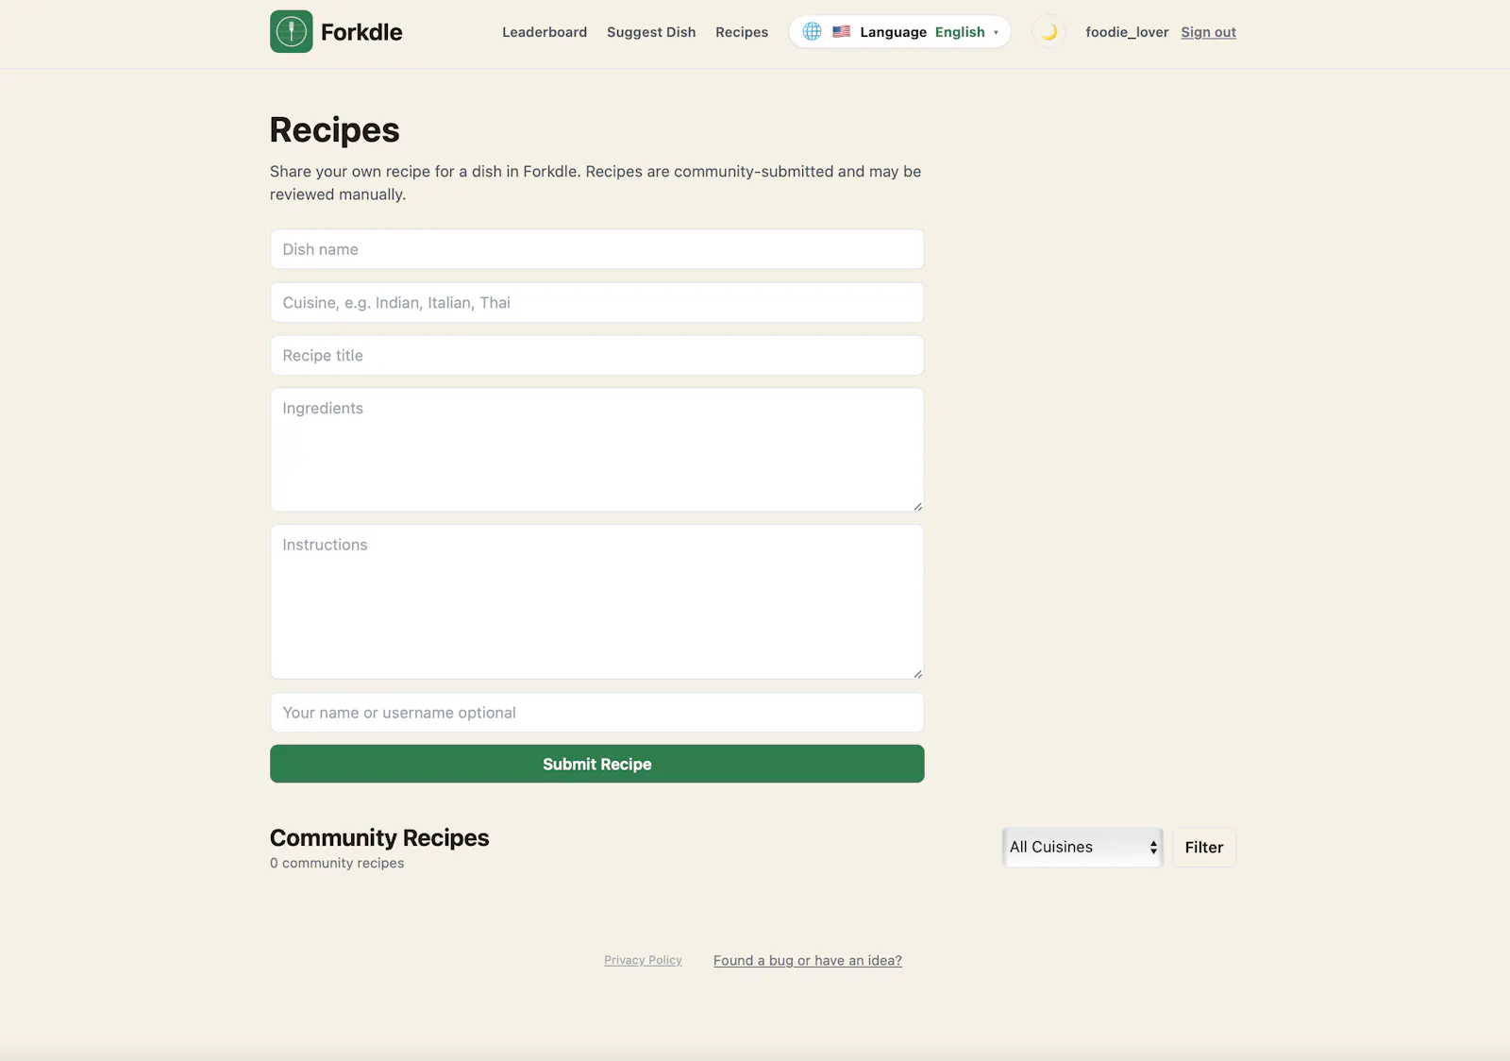Click the 0 community recipes count
The height and width of the screenshot is (1061, 1510).
tap(337, 863)
